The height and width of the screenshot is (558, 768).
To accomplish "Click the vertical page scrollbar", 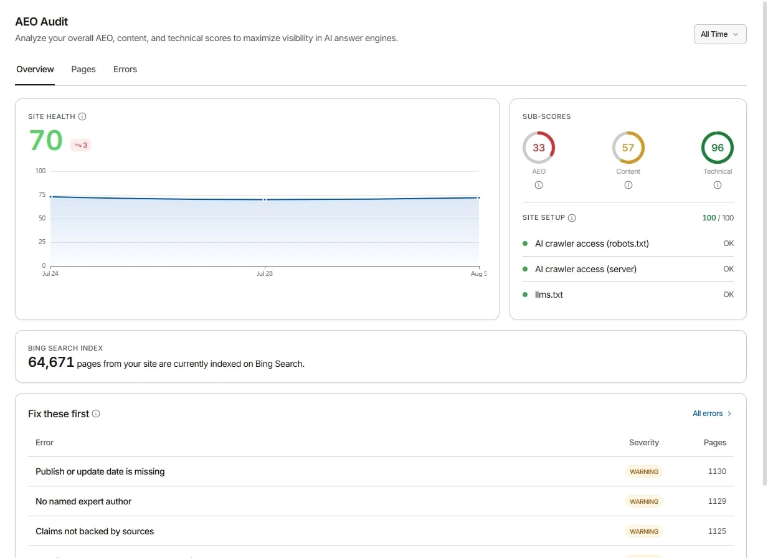I will [x=765, y=243].
